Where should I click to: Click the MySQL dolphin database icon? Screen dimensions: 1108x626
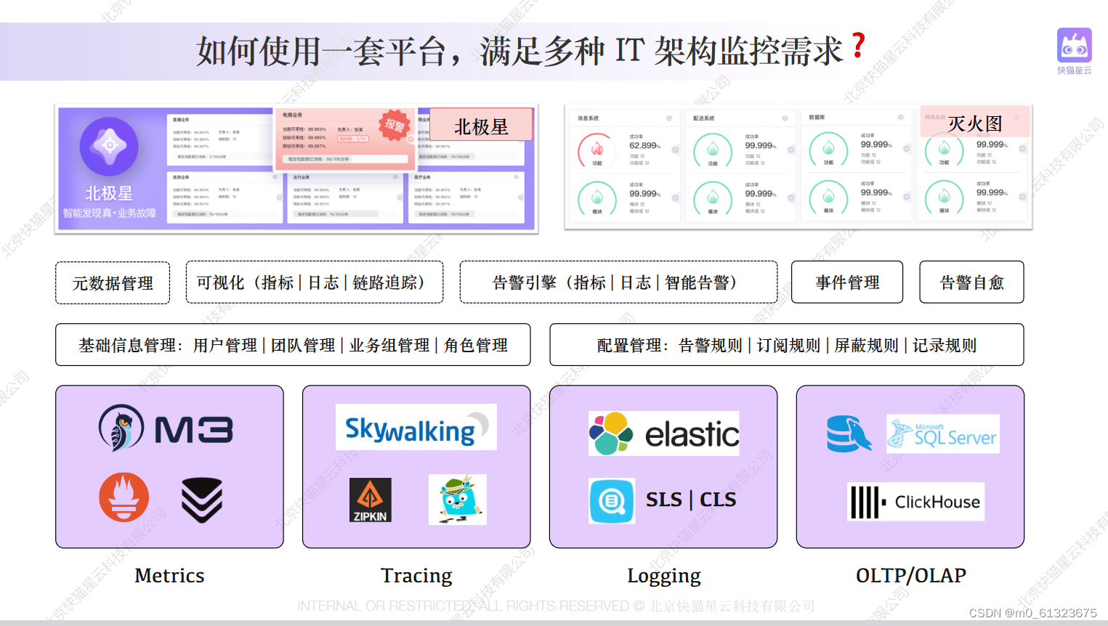point(849,434)
